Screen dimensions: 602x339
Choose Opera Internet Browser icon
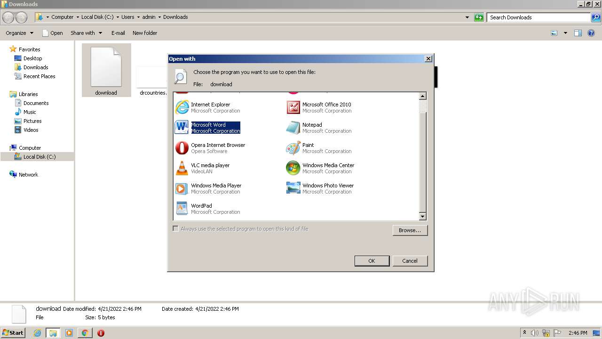coord(182,148)
